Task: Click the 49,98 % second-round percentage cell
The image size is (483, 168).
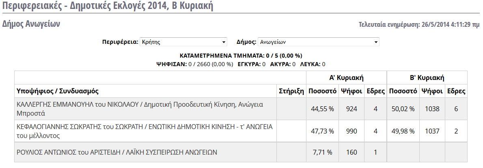Action: pyautogui.click(x=403, y=131)
